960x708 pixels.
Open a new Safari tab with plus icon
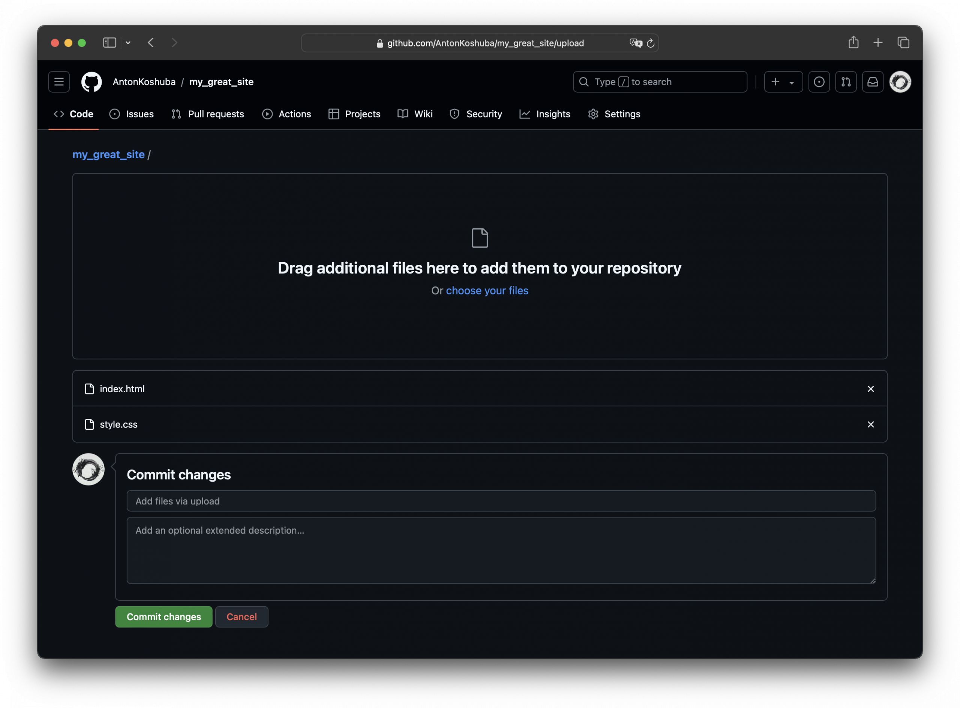pos(878,42)
